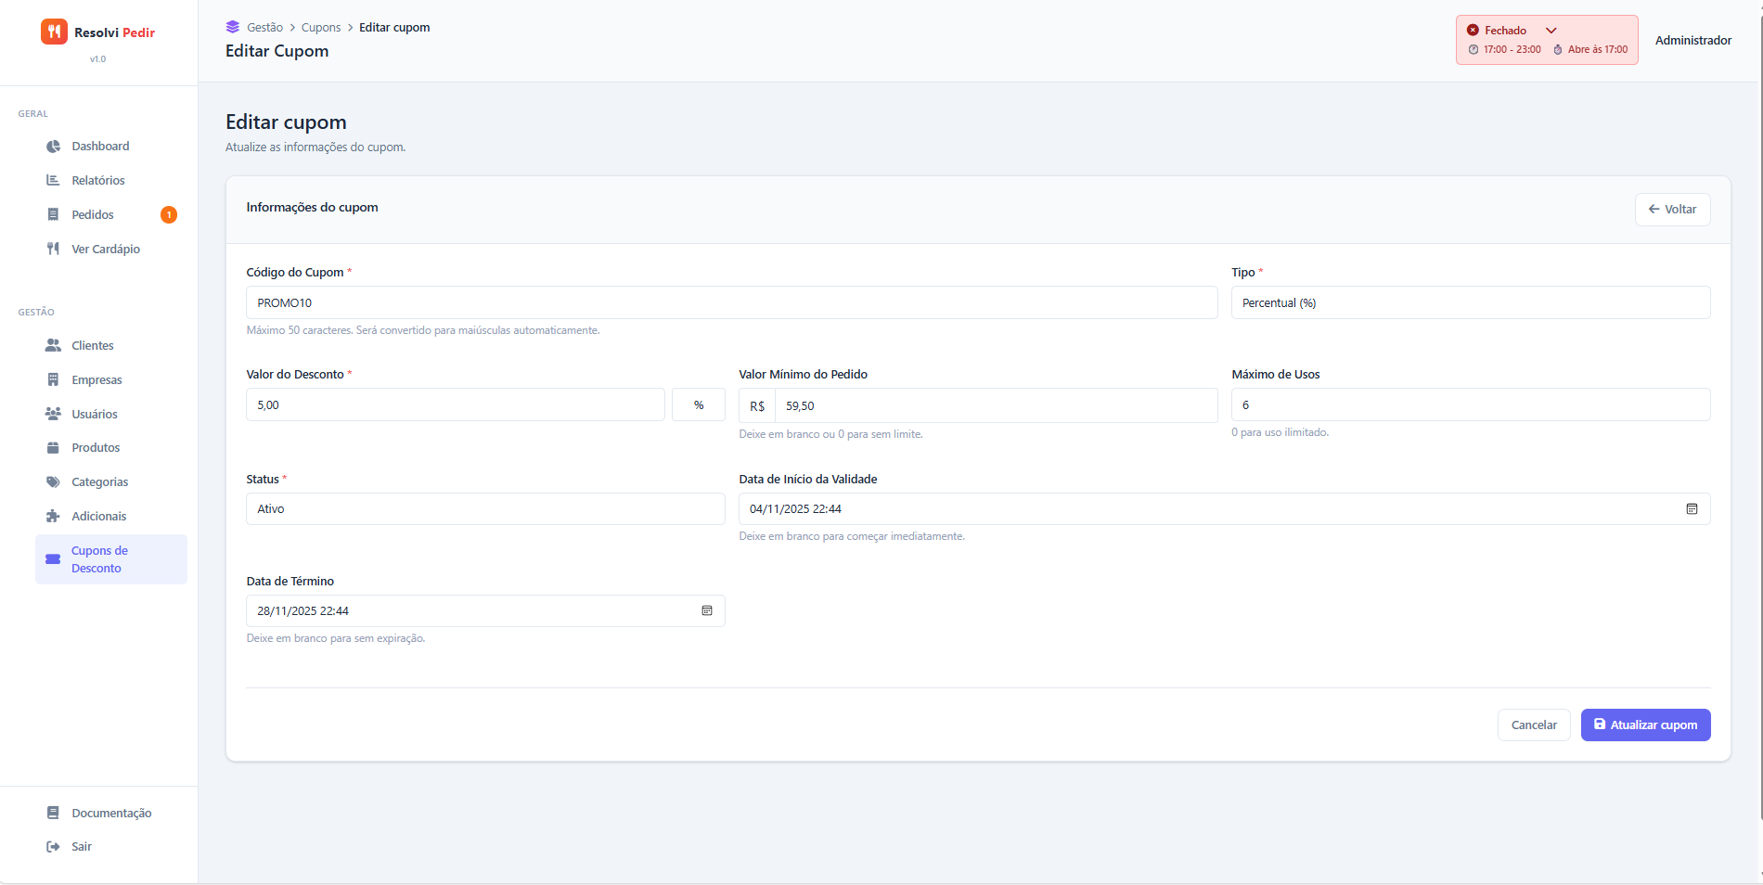The image size is (1763, 885).
Task: Open Relatórios via its chart icon
Action: [53, 181]
